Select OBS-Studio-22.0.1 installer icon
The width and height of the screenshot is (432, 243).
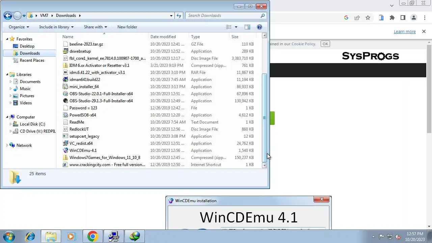coord(66,94)
